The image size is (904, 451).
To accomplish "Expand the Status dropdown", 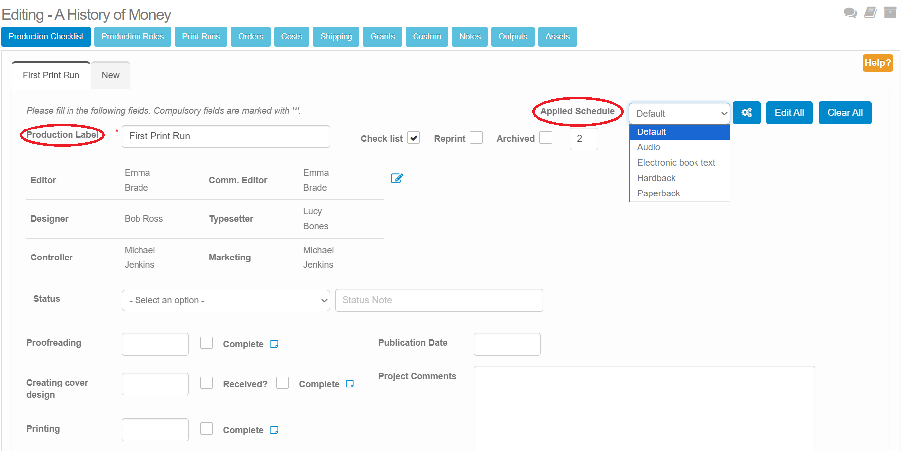I will (x=225, y=300).
